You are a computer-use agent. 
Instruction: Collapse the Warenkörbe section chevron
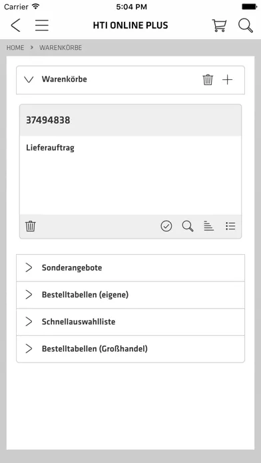[x=29, y=79]
